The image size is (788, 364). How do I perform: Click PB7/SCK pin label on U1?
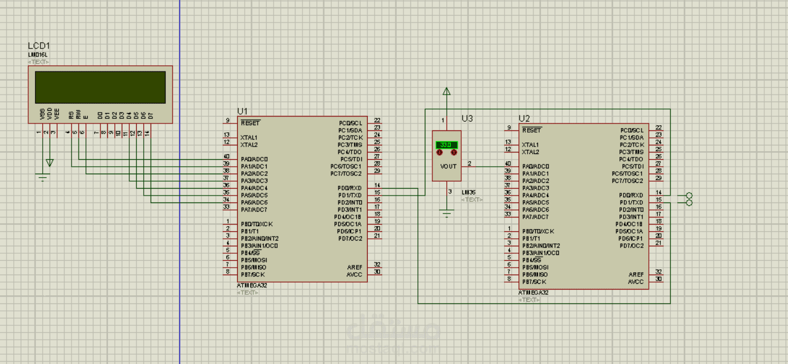[x=253, y=275]
